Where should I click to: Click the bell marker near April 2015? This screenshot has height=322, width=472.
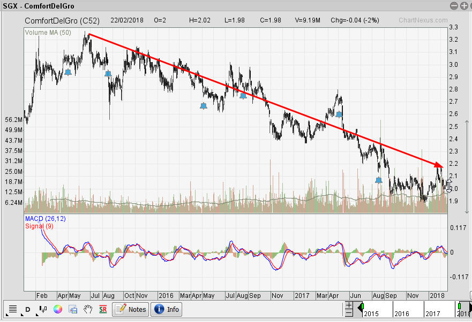click(x=68, y=72)
